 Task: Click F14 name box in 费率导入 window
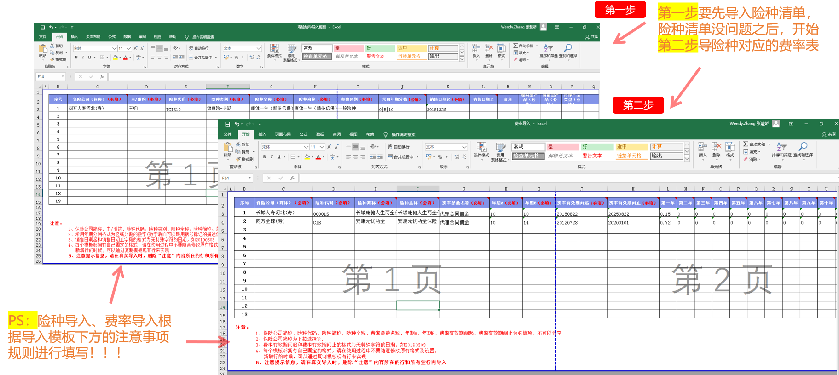234,178
